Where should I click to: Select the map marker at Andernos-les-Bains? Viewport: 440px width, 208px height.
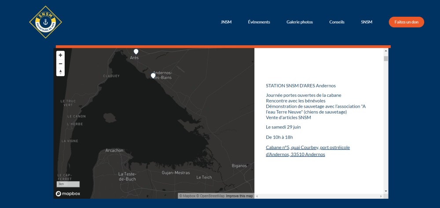[153, 75]
